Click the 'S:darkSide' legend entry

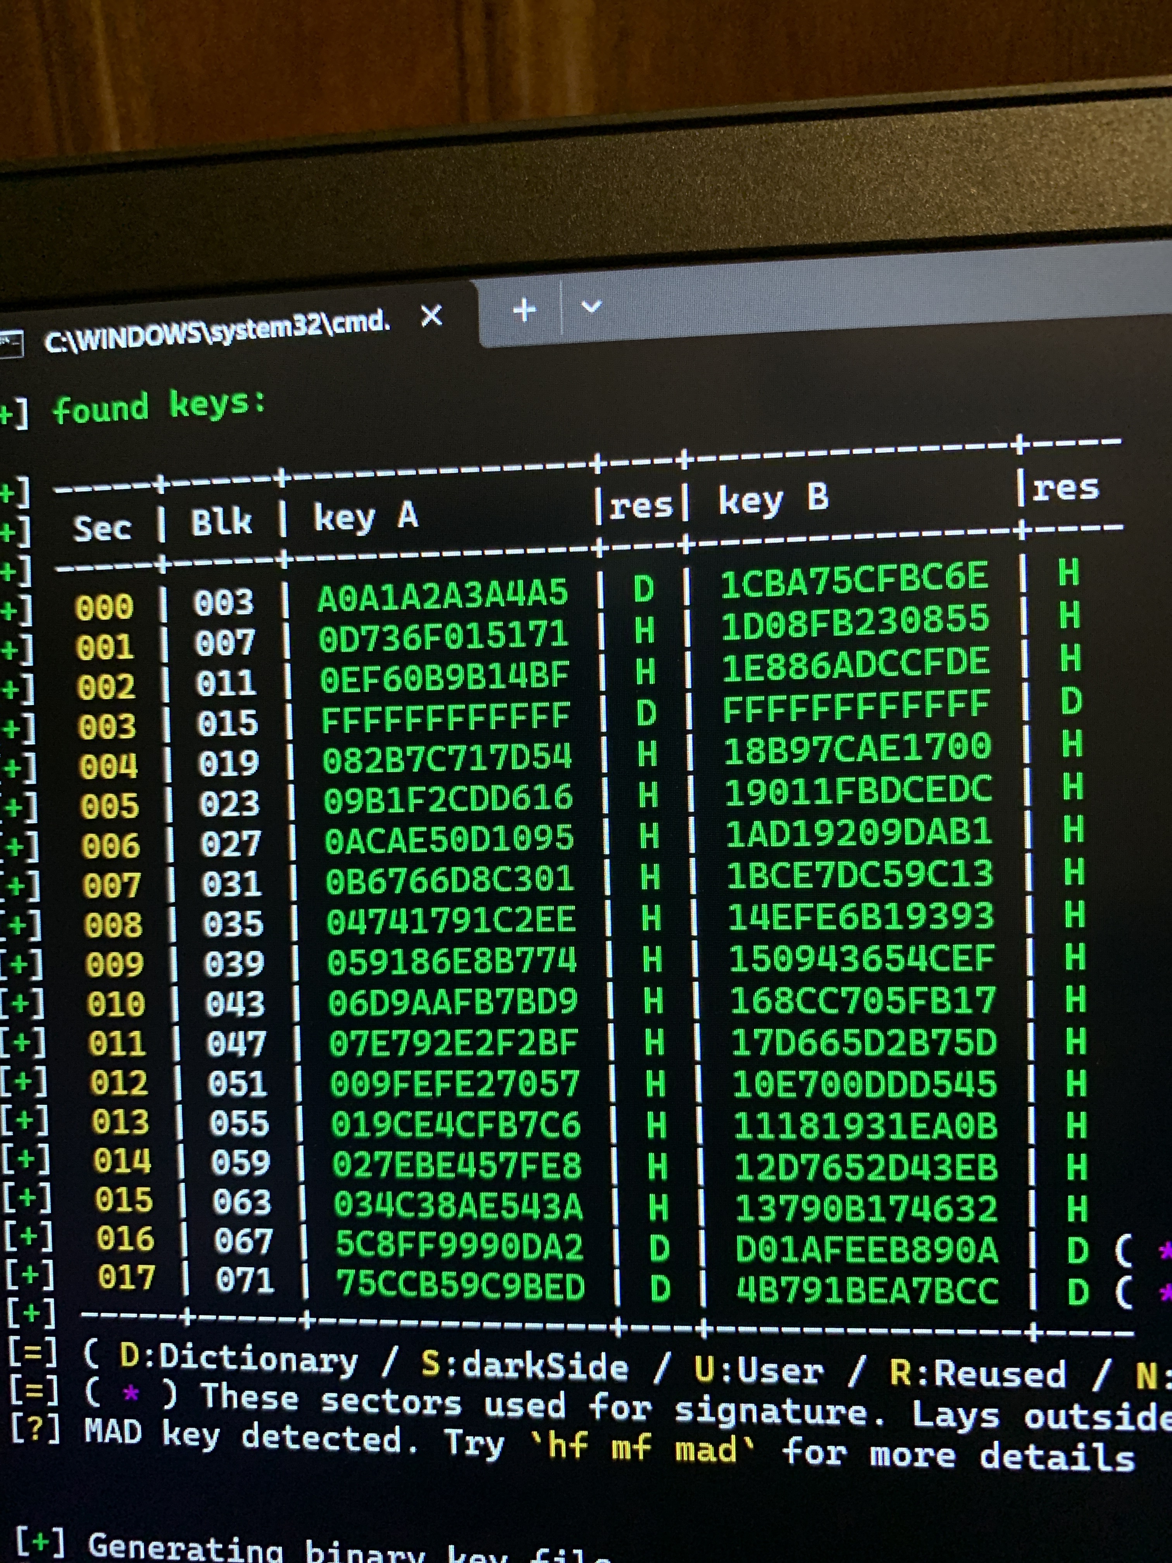[x=525, y=1366]
